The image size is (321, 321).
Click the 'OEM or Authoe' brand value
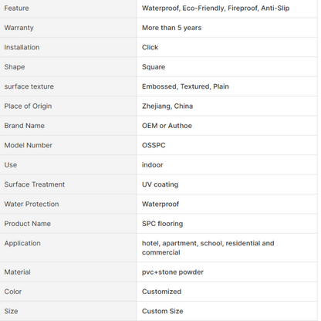(x=167, y=126)
